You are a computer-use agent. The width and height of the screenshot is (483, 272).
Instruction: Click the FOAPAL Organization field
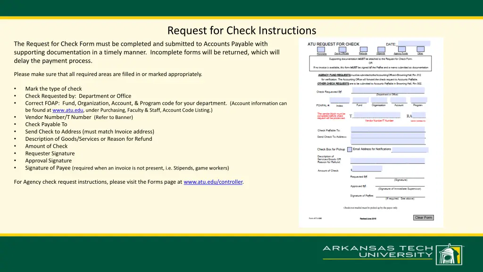tap(379, 100)
